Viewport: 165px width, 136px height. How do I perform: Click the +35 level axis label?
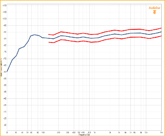pos(5,105)
